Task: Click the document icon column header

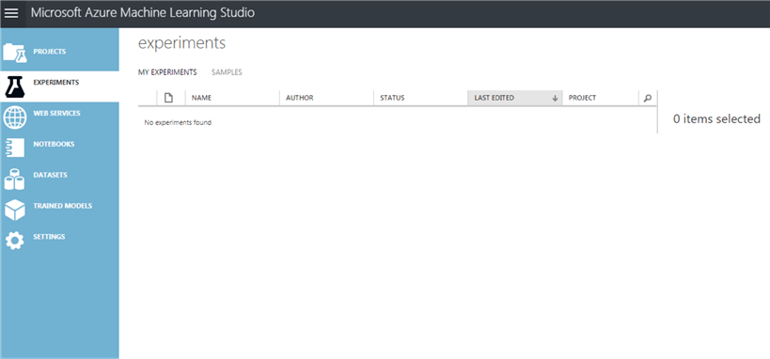Action: point(168,98)
